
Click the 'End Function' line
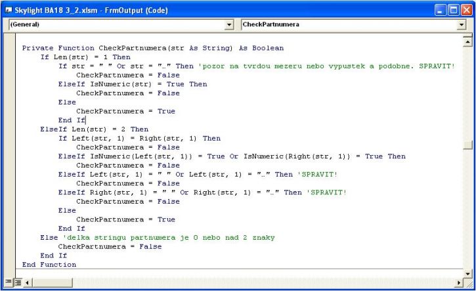(49, 265)
